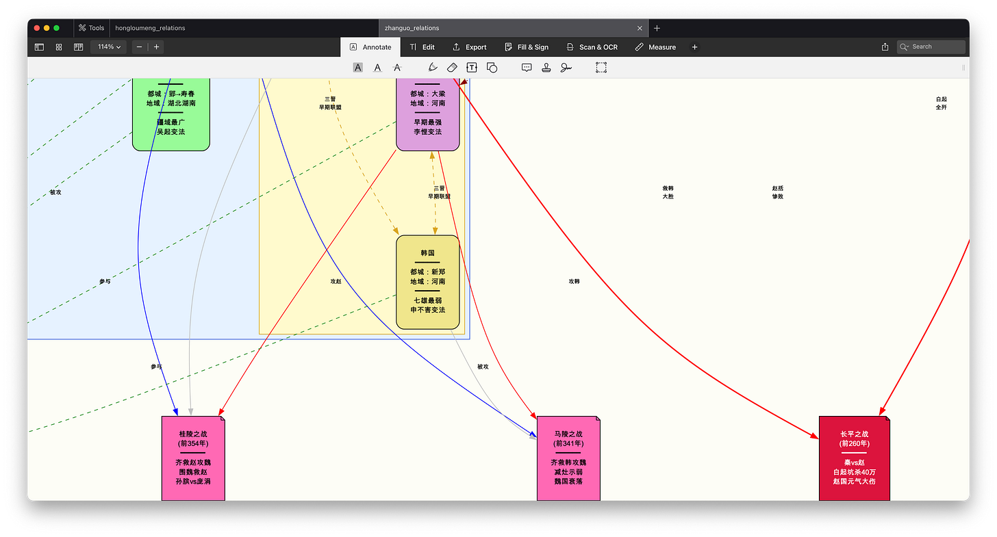Image resolution: width=997 pixels, height=537 pixels.
Task: Select the highlight text tool
Action: click(358, 67)
